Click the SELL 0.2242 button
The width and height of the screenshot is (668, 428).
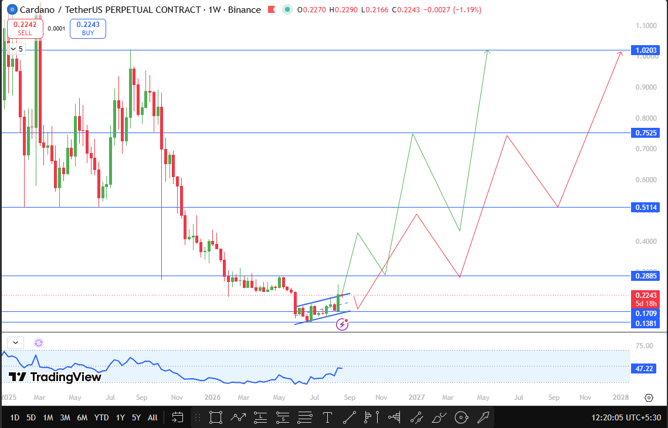pos(25,29)
